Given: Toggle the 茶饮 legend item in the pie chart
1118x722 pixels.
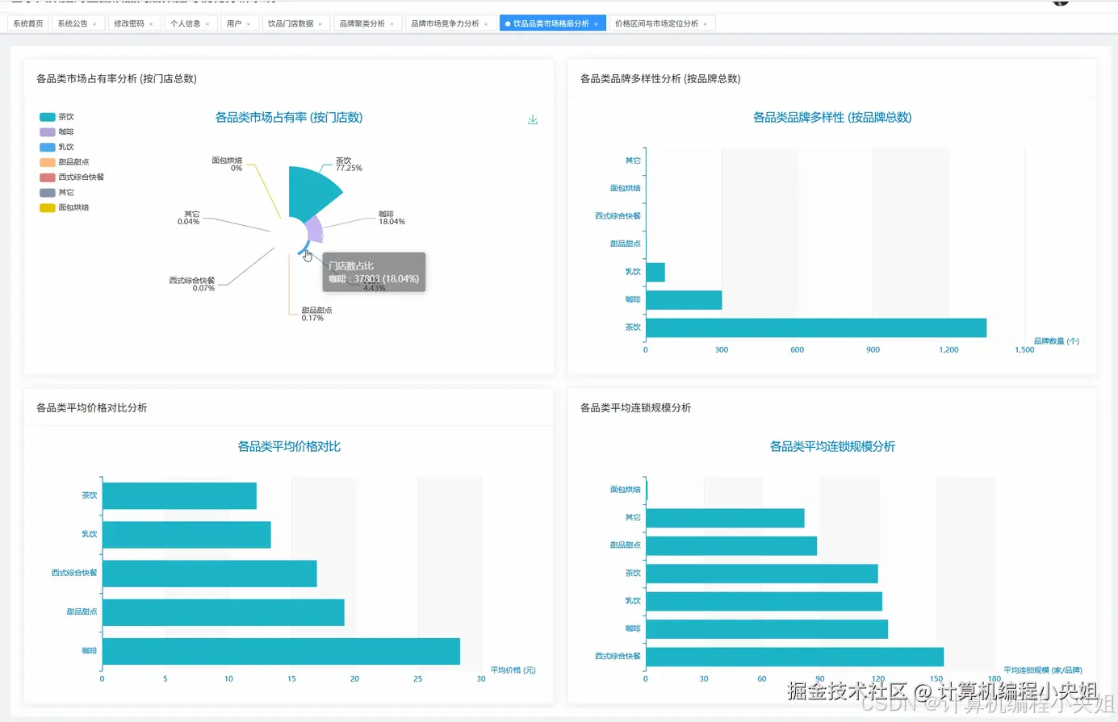Looking at the screenshot, I should 57,117.
